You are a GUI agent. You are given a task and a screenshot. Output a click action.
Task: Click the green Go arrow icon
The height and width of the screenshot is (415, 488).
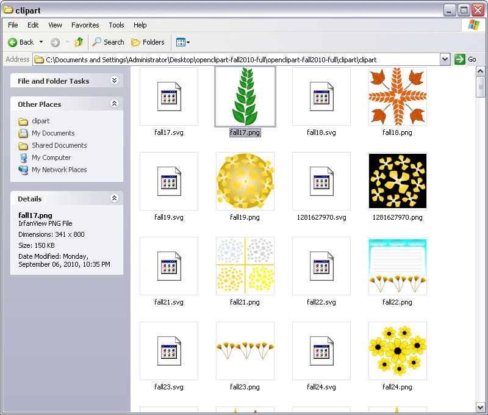(459, 59)
